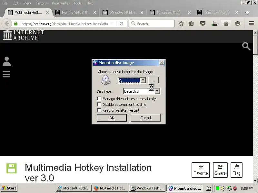The image size is (258, 193).
Task: Click the safely remove hardware tray icon
Action: tap(229, 188)
